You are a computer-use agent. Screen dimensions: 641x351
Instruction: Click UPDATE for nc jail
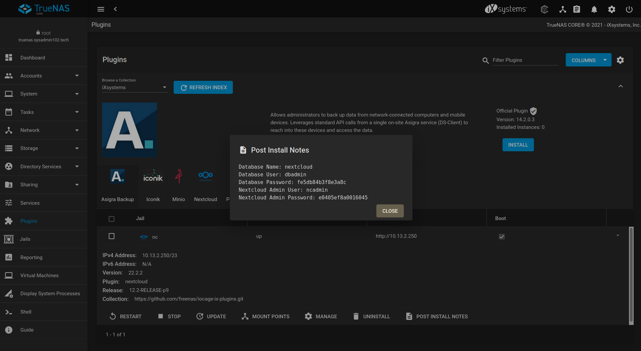(x=211, y=316)
